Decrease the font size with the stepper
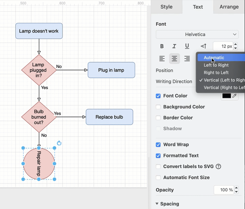The width and height of the screenshot is (245, 209). [235, 48]
